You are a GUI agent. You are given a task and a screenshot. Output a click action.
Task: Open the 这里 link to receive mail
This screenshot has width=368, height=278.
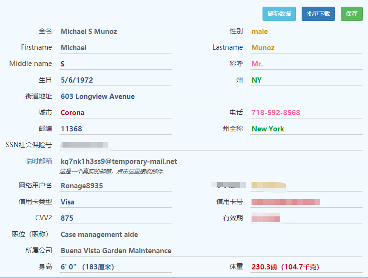[x=134, y=171]
